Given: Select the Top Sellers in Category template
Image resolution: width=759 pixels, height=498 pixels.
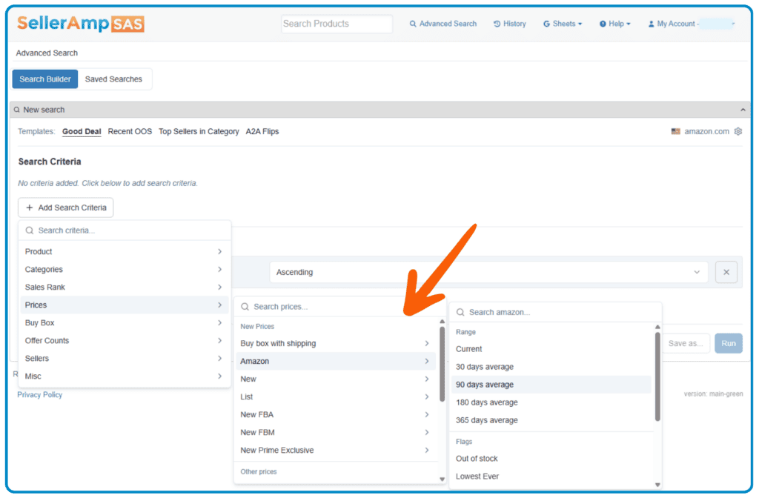Looking at the screenshot, I should click(x=199, y=132).
